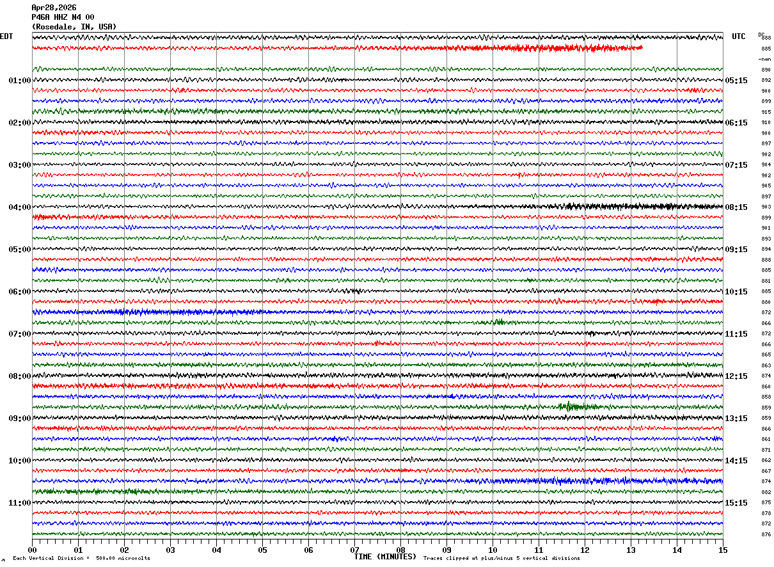Image resolution: width=774 pixels, height=567 pixels.
Task: Click the UTC time label "08:15"
Action: pyautogui.click(x=736, y=207)
